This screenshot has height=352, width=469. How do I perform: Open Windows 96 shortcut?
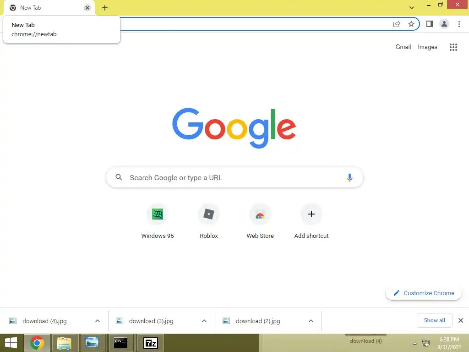(158, 221)
